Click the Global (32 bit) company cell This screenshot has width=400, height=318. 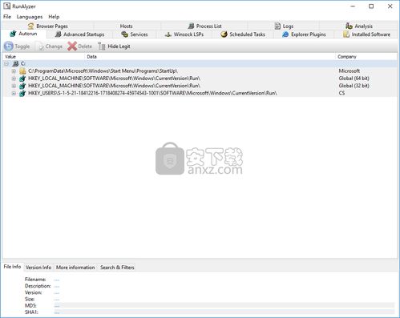pos(354,86)
